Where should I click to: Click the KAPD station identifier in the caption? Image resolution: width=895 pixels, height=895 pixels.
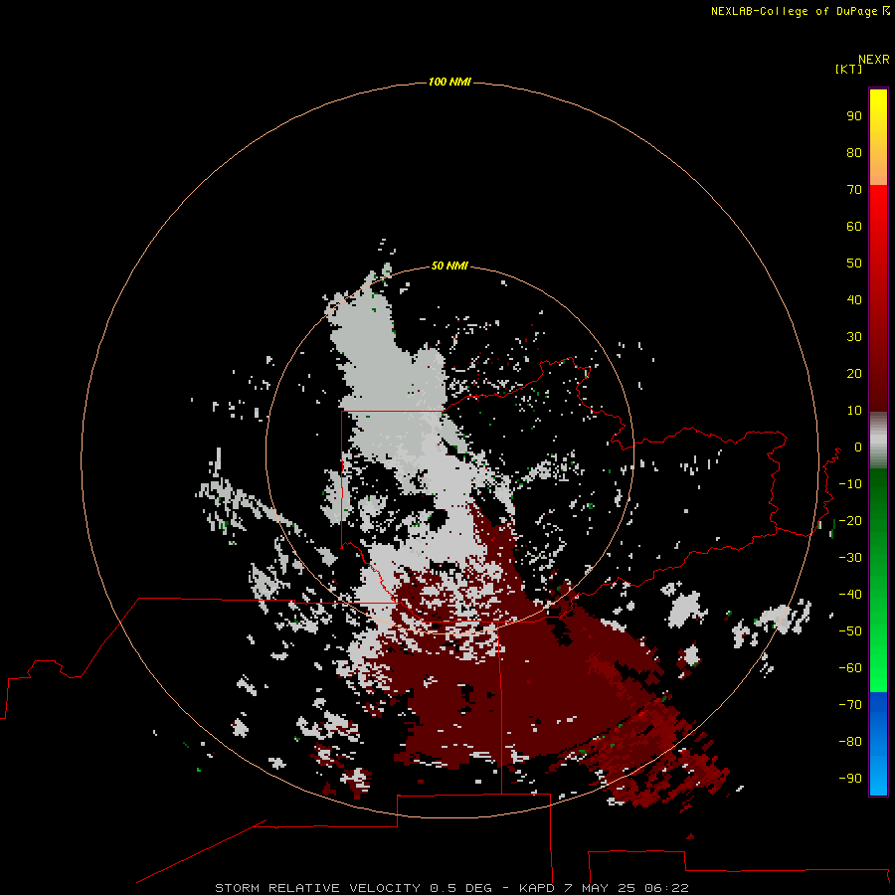click(537, 888)
